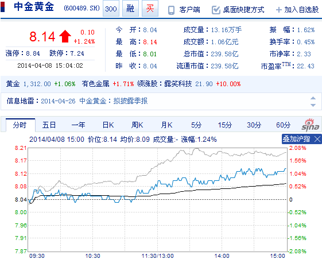Open the 桌面快捷方式 desktop shortcut link
The width and height of the screenshot is (322, 259).
(243, 10)
